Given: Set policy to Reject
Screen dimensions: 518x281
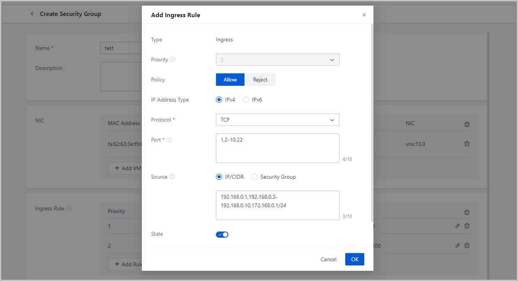Looking at the screenshot, I should pyautogui.click(x=260, y=80).
